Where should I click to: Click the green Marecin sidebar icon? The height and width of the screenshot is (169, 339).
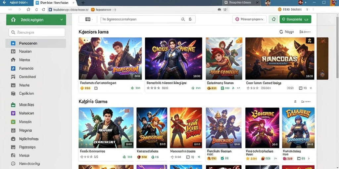click(x=13, y=121)
